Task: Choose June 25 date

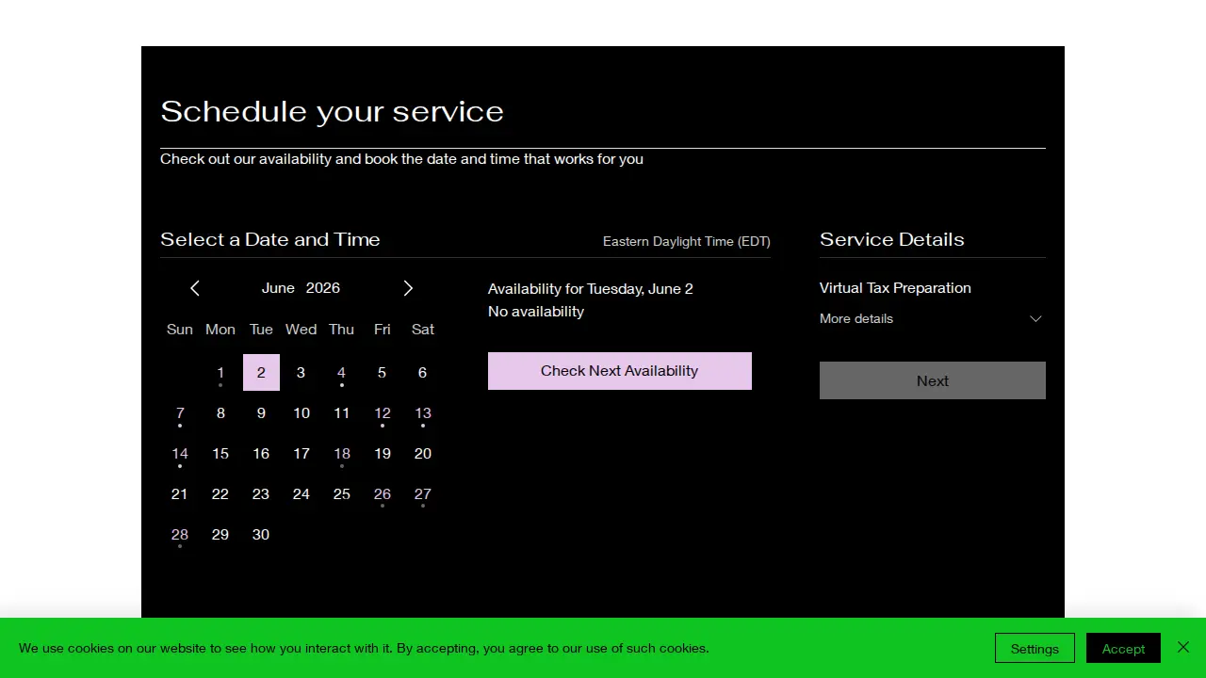Action: pyautogui.click(x=342, y=494)
